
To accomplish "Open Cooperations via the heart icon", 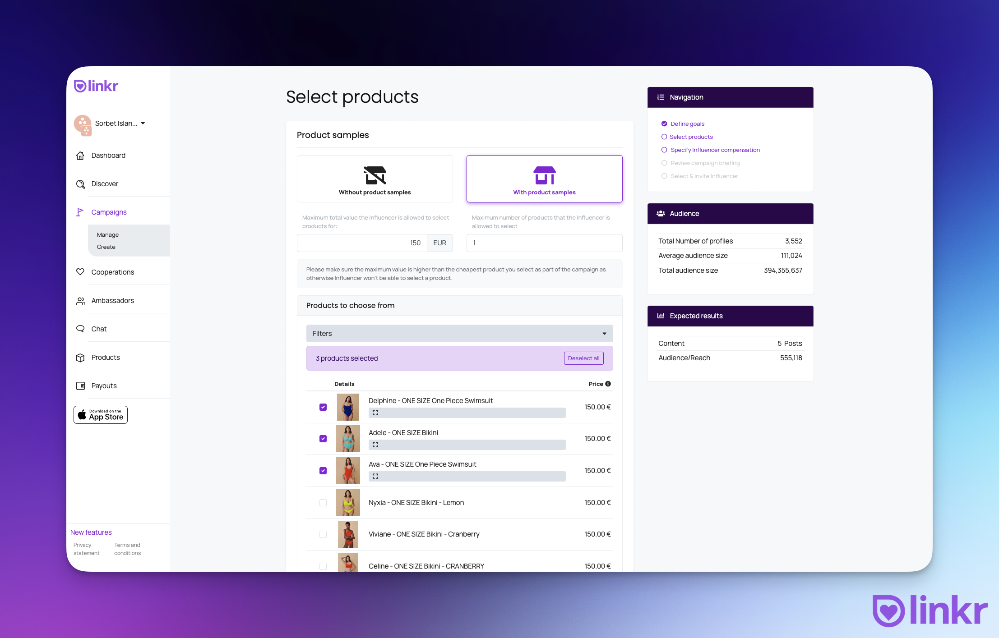I will [x=80, y=272].
